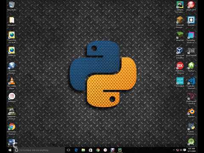204x153 pixels.
Task: Open the Multimedia shortcut desktop icon
Action: point(191,98)
